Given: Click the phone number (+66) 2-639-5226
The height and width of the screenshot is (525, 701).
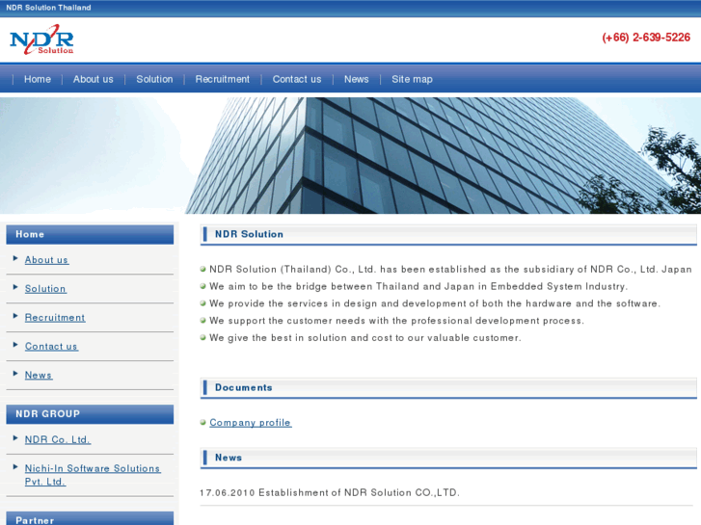Looking at the screenshot, I should tap(646, 38).
